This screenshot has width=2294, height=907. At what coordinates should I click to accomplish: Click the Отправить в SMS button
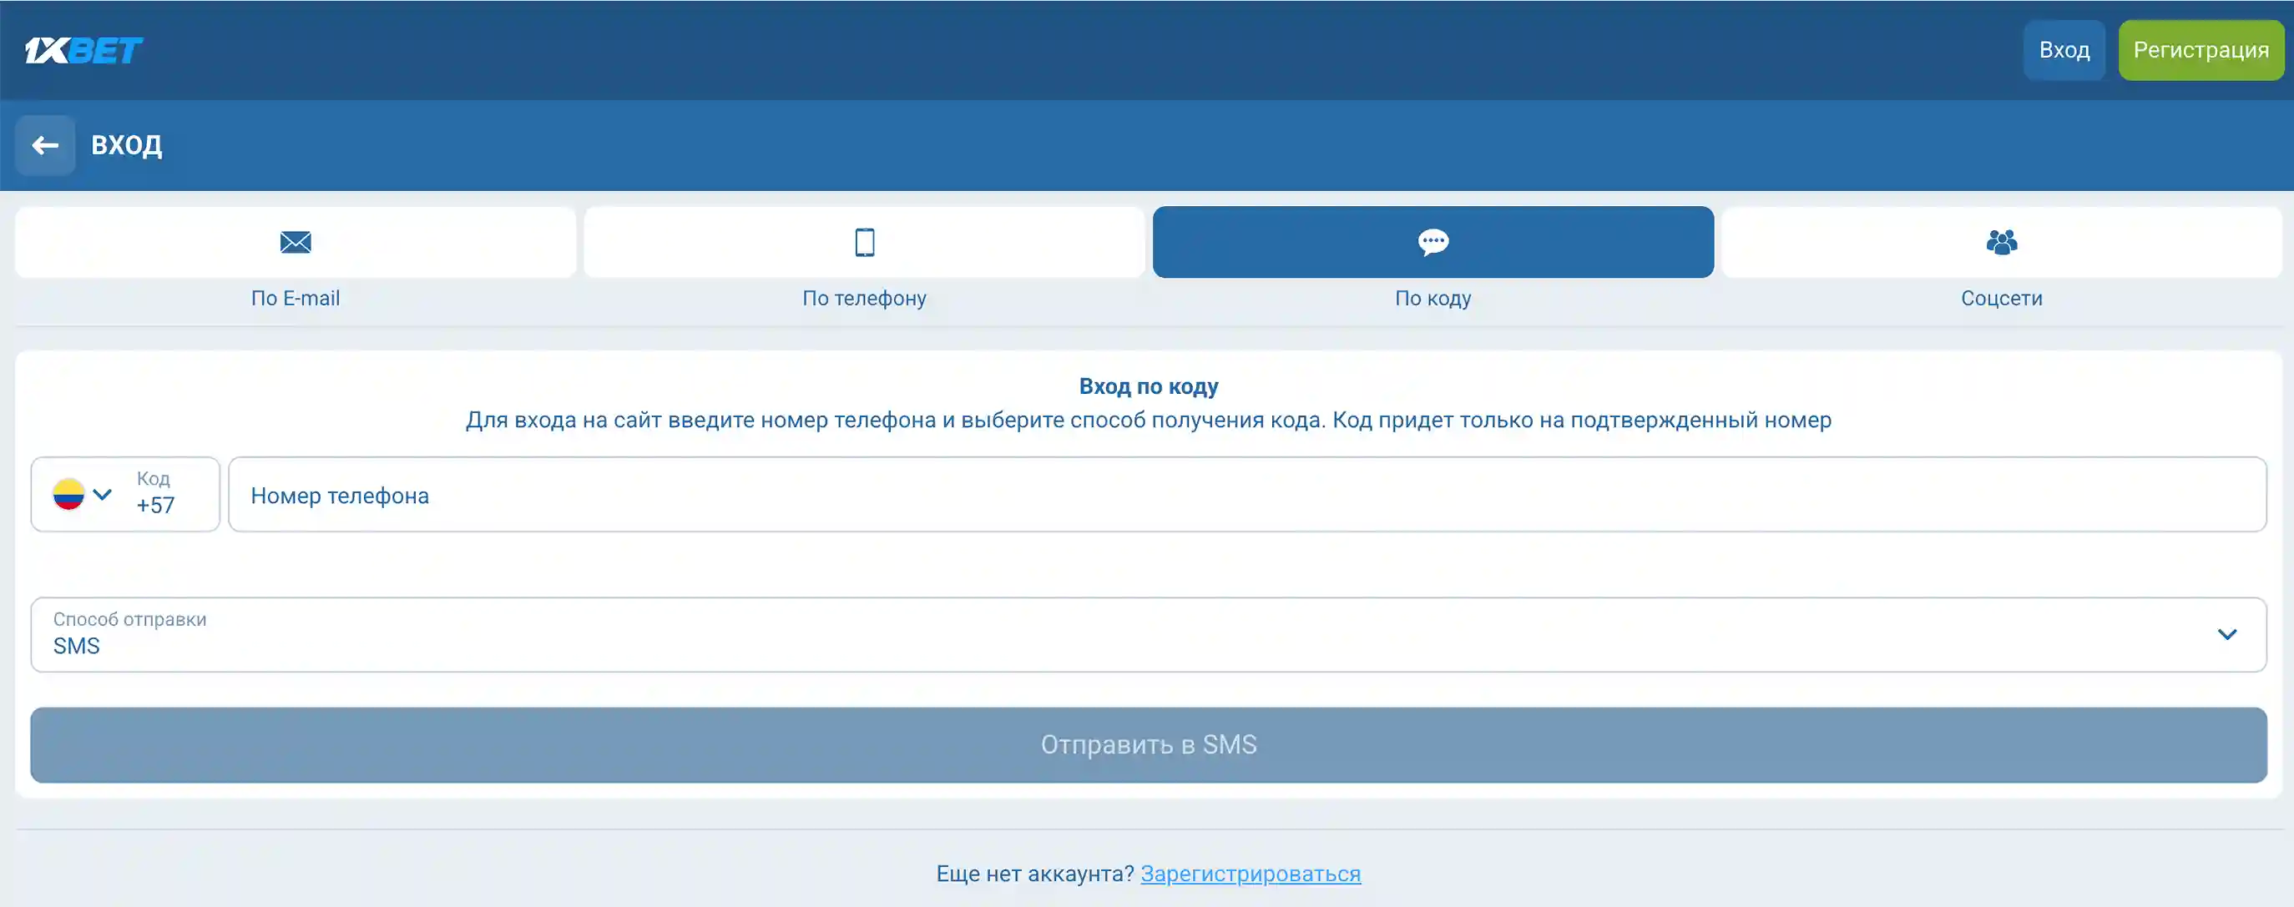click(x=1148, y=745)
